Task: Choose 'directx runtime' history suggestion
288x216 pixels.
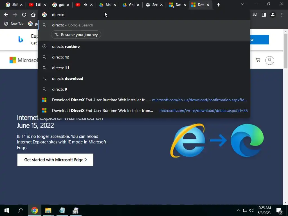Action: (x=144, y=46)
